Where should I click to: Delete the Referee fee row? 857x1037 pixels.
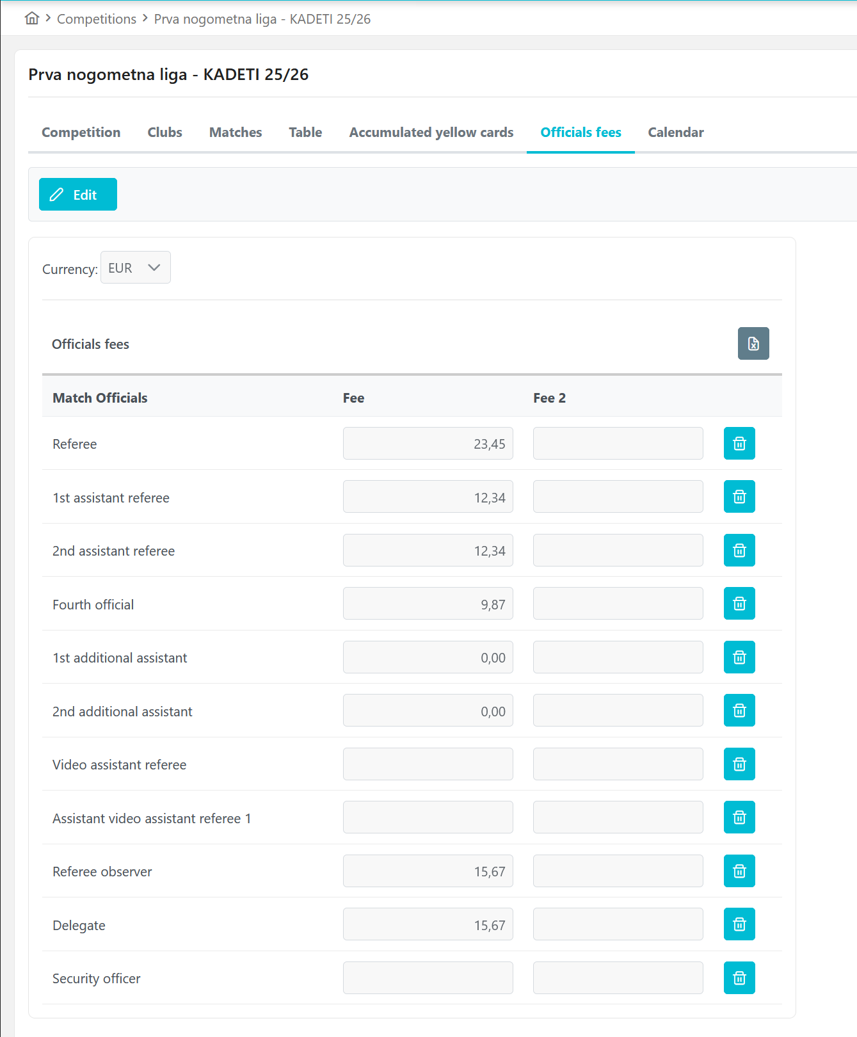[x=739, y=444]
